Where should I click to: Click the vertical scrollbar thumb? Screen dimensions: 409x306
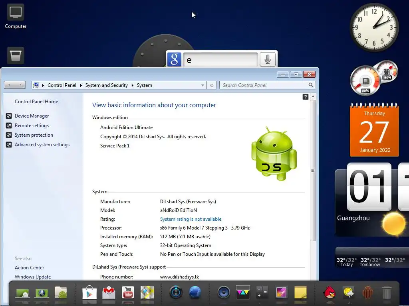pos(313,171)
